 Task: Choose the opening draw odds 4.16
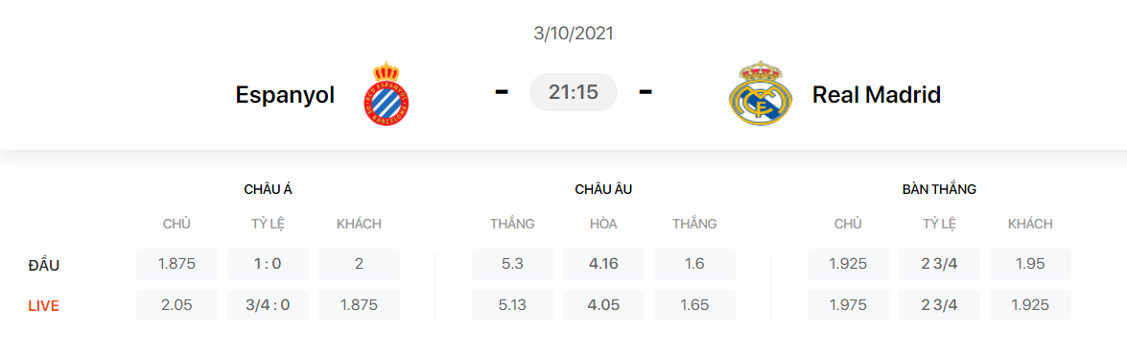click(x=603, y=264)
